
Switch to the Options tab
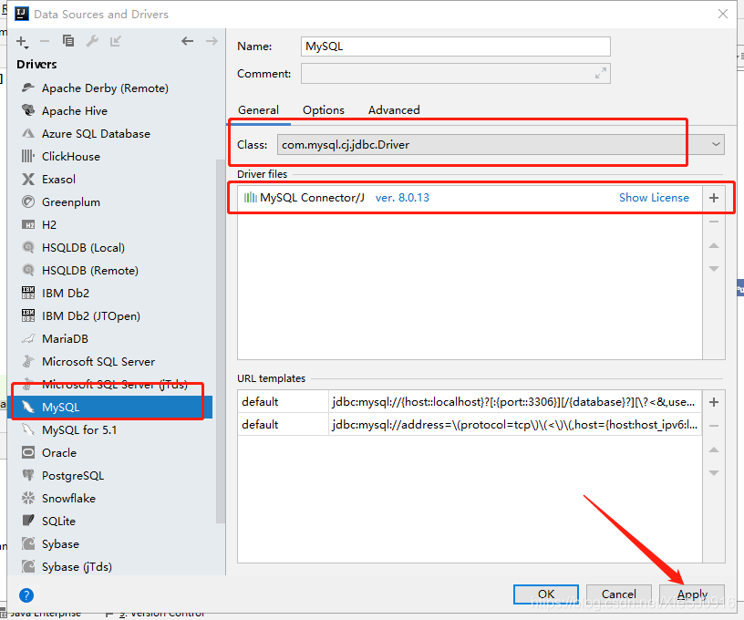[x=324, y=110]
